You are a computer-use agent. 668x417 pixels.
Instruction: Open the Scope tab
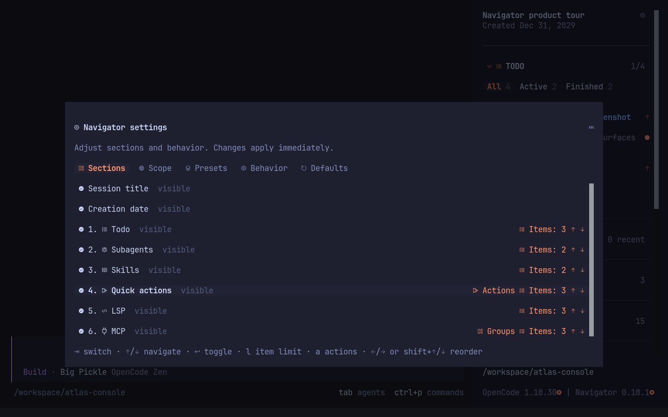click(155, 168)
